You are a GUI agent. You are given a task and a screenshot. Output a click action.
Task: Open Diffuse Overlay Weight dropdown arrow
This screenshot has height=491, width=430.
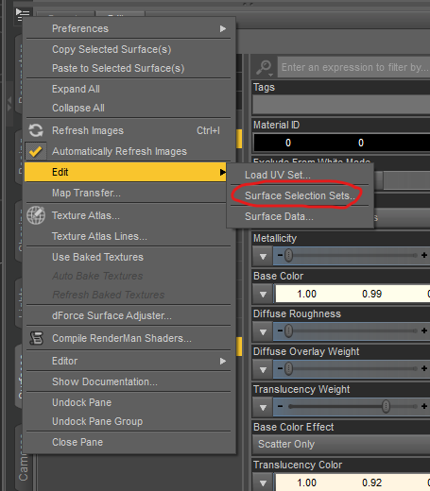pyautogui.click(x=263, y=369)
